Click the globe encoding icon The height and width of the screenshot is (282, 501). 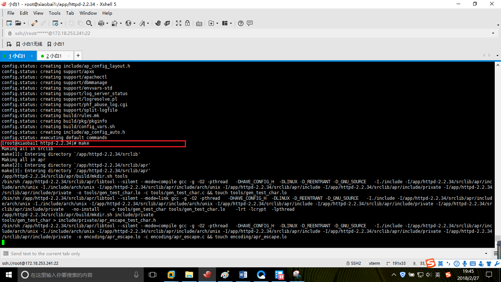coord(128,23)
